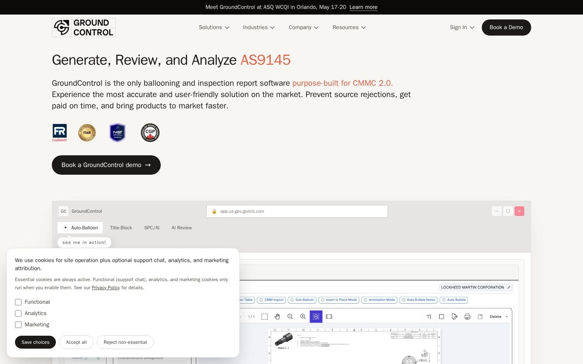The image size is (583, 364).
Task: Click the GroundControl logo in the header
Action: pyautogui.click(x=84, y=28)
